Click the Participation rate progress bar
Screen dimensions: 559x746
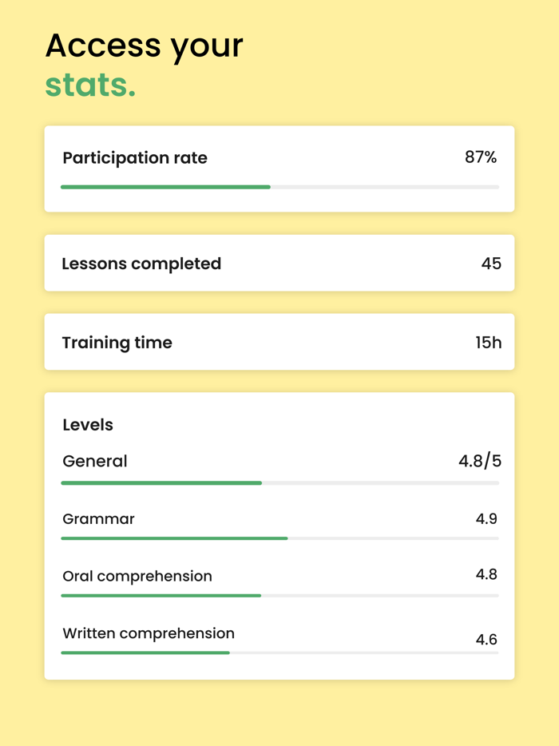point(279,187)
